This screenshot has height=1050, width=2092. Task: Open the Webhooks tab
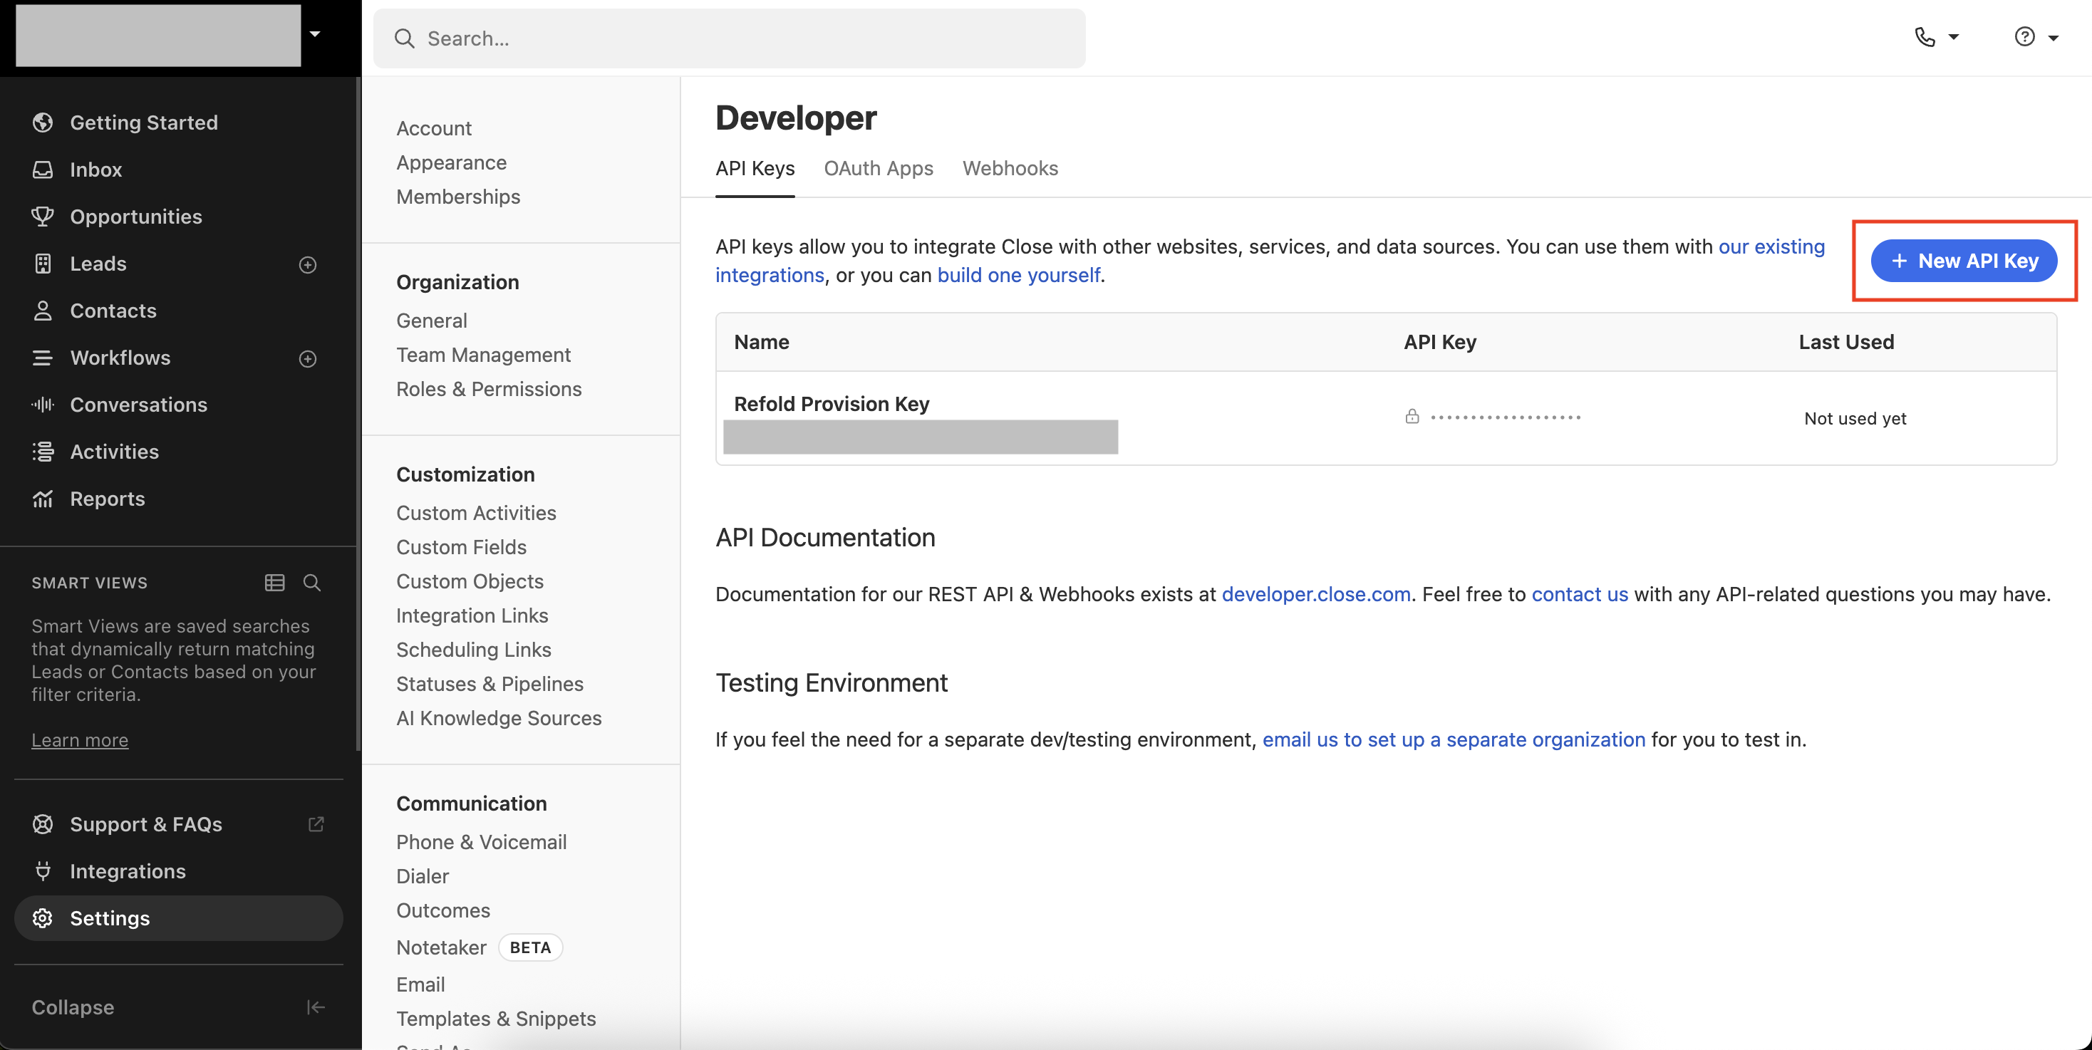1010,168
